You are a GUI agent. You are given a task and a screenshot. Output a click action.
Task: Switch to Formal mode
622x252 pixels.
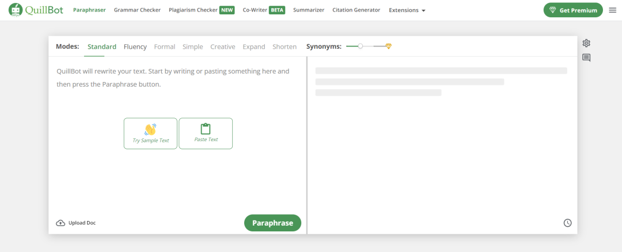[165, 46]
